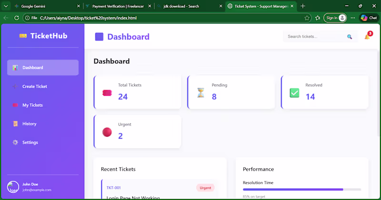Click the Create Ticket plus icon
Image resolution: width=381 pixels, height=200 pixels.
coord(15,86)
